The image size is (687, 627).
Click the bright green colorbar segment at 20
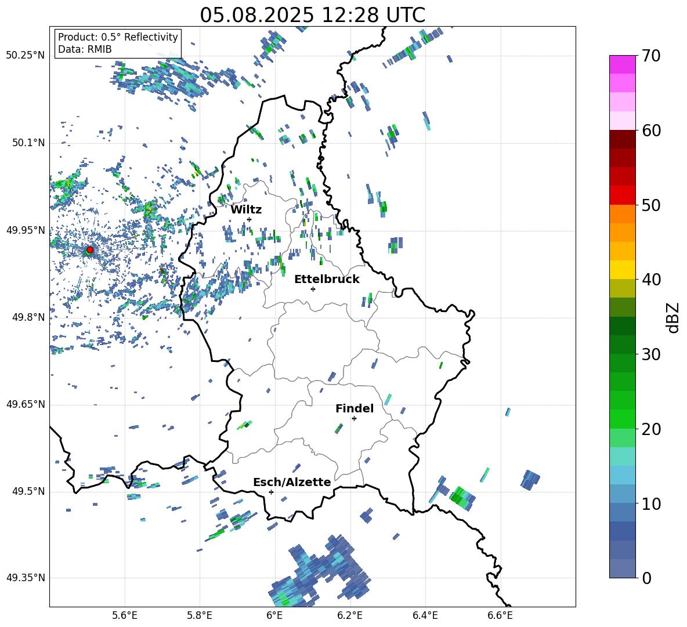(623, 419)
